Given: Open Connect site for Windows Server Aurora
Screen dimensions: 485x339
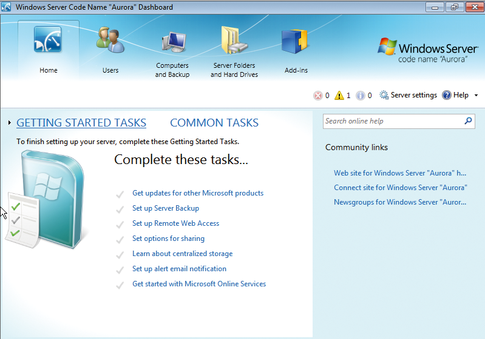Looking at the screenshot, I should (x=401, y=188).
